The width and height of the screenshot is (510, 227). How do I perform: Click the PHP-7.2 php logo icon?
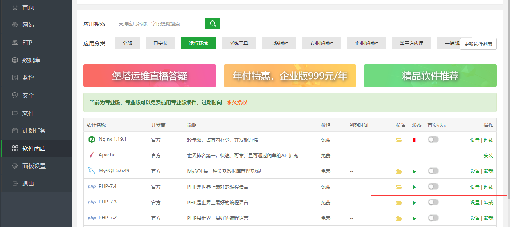(x=92, y=218)
